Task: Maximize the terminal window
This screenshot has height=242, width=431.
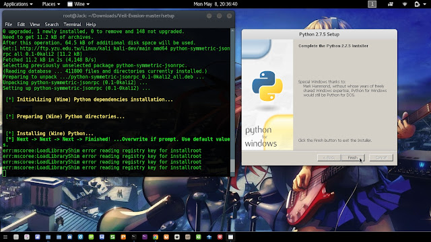Action: point(219,16)
